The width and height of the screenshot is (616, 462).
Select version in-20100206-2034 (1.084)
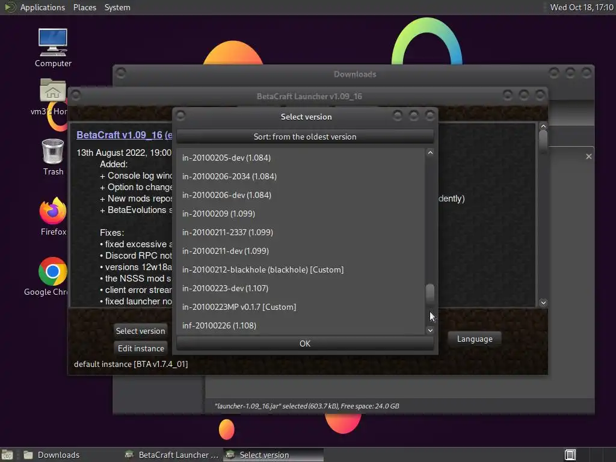click(301, 176)
